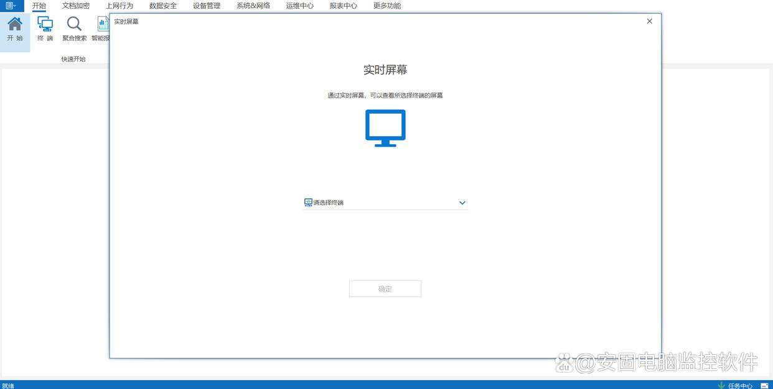Screen dimensions: 773x389
Task: Click the terminal icon beside 请选择终端
Action: click(308, 203)
